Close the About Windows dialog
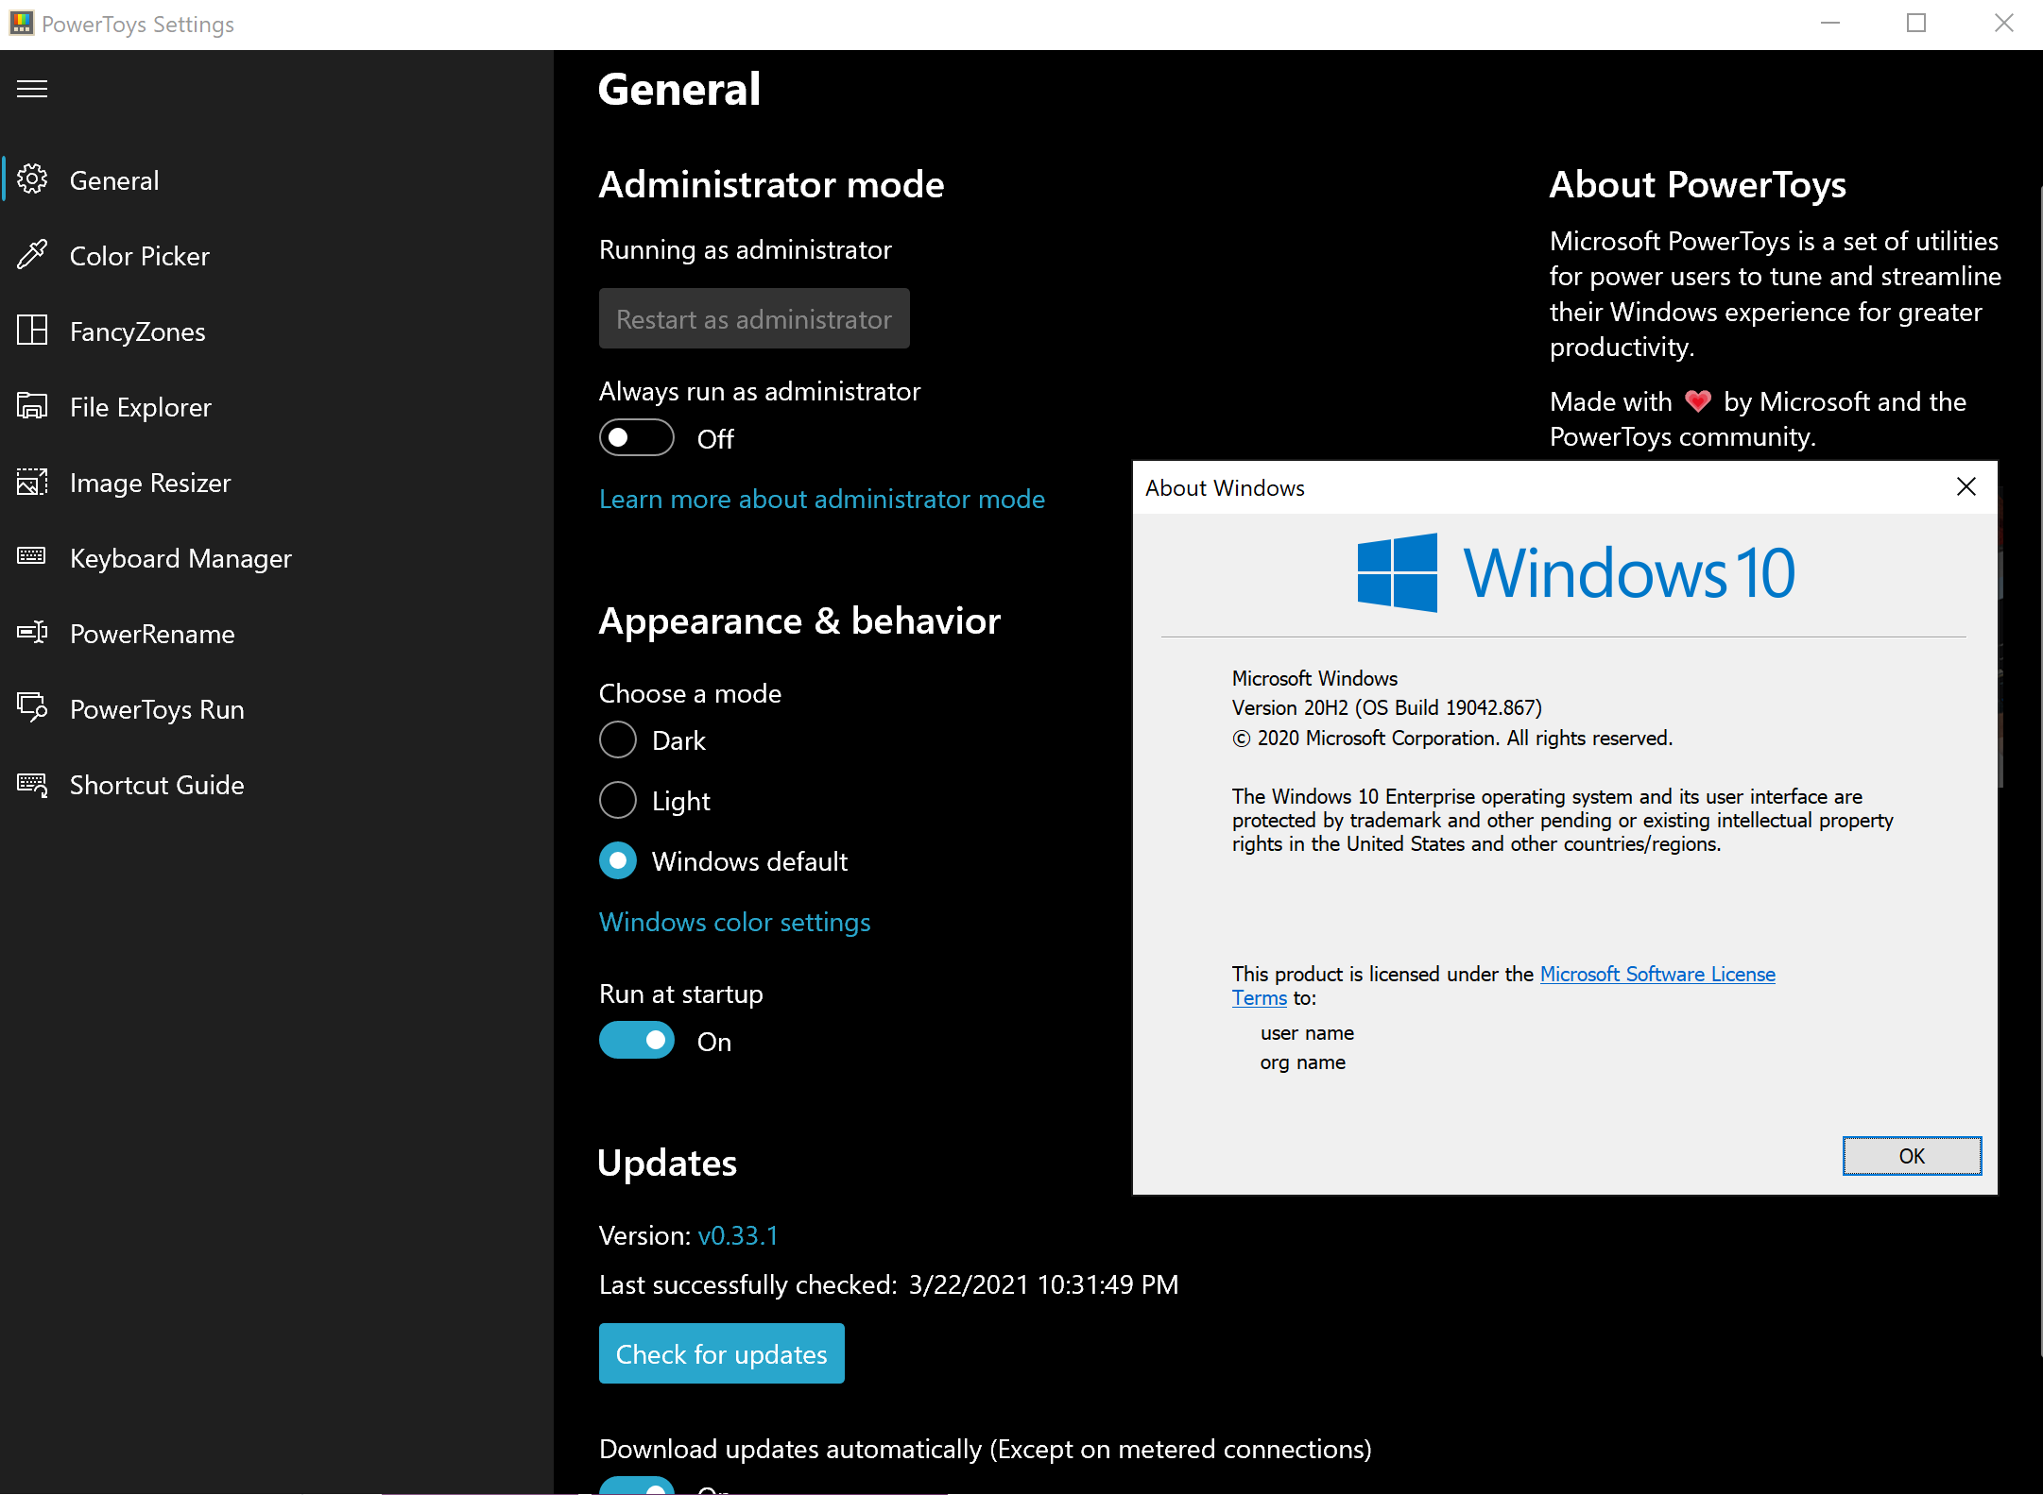 [x=1966, y=486]
